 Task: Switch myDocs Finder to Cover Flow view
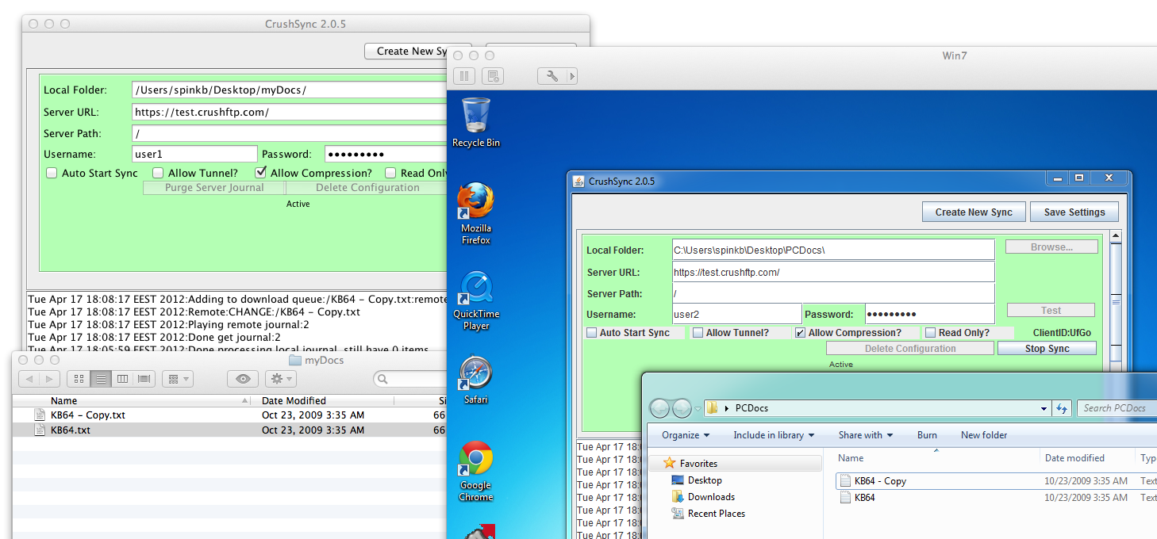click(144, 380)
